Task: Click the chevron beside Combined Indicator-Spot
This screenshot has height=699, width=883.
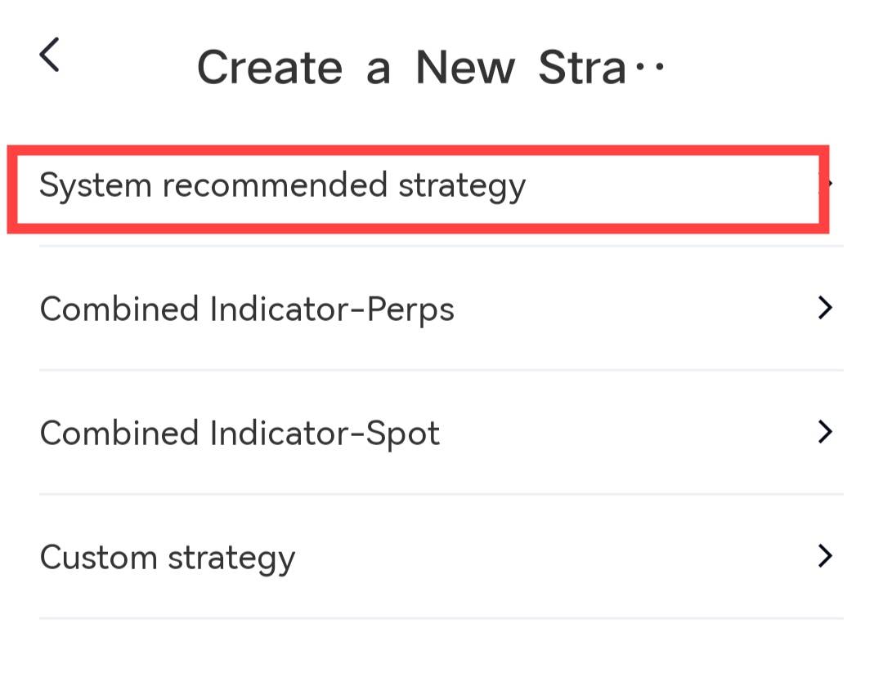Action: (x=825, y=432)
